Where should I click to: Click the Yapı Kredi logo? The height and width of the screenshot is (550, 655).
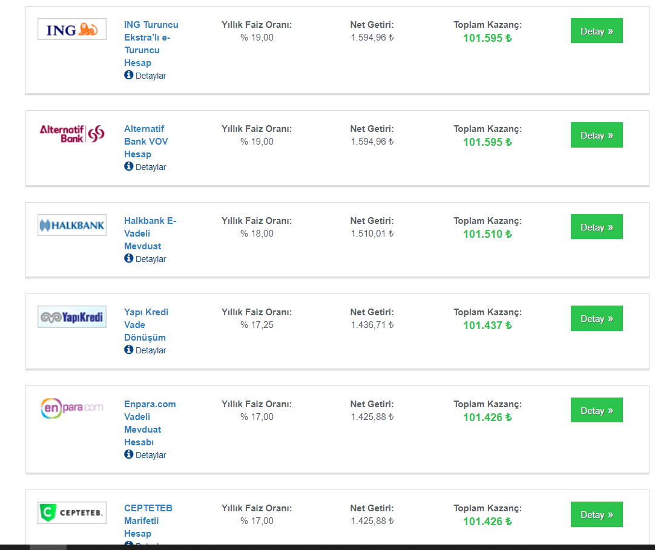pyautogui.click(x=72, y=316)
